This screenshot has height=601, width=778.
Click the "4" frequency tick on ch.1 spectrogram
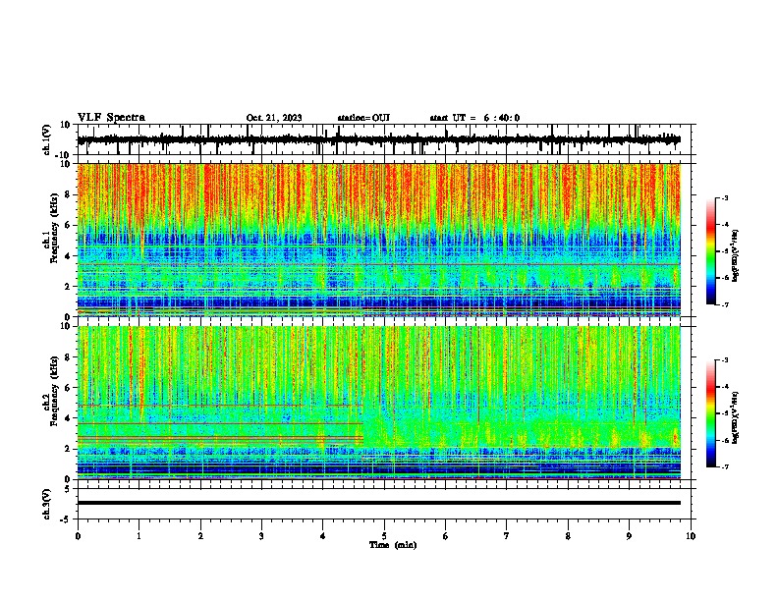[x=68, y=256]
